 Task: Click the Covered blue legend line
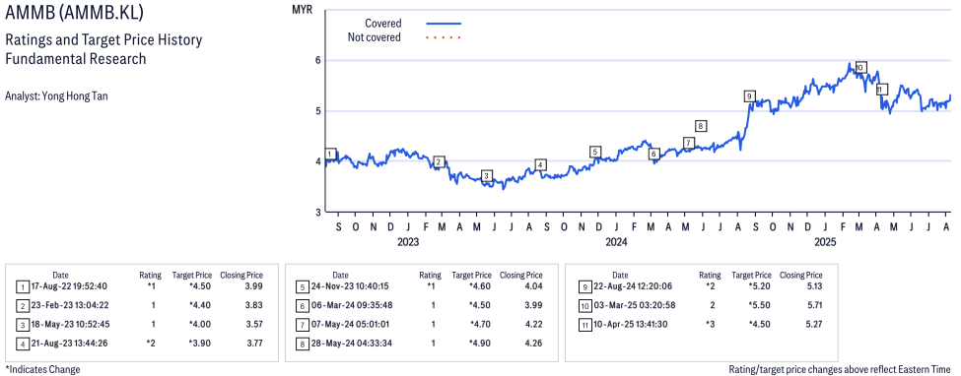point(444,24)
